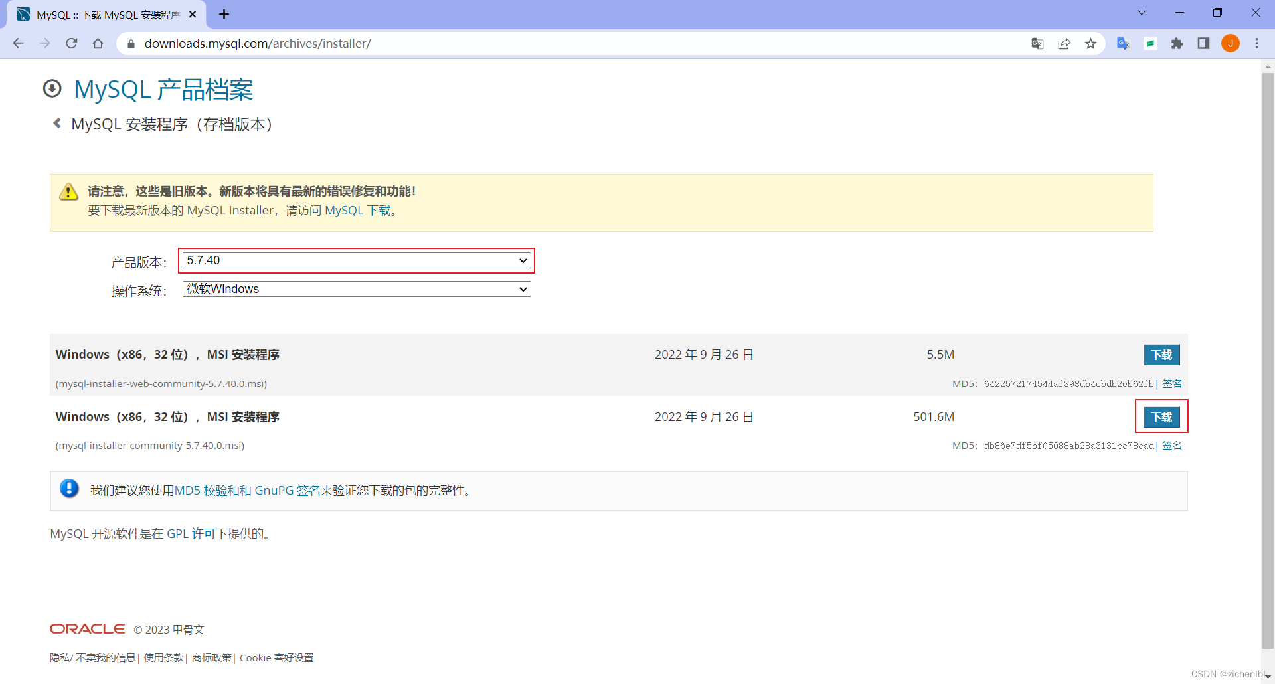The height and width of the screenshot is (684, 1275).
Task: Click the MD5 hash starting with db86e7df
Action: pyautogui.click(x=1069, y=446)
